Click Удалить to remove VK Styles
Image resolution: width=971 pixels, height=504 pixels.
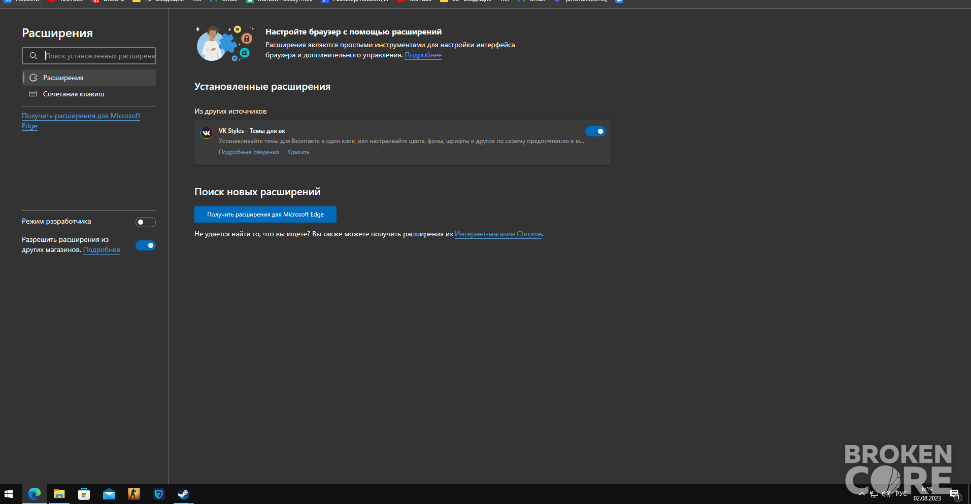[x=298, y=152]
